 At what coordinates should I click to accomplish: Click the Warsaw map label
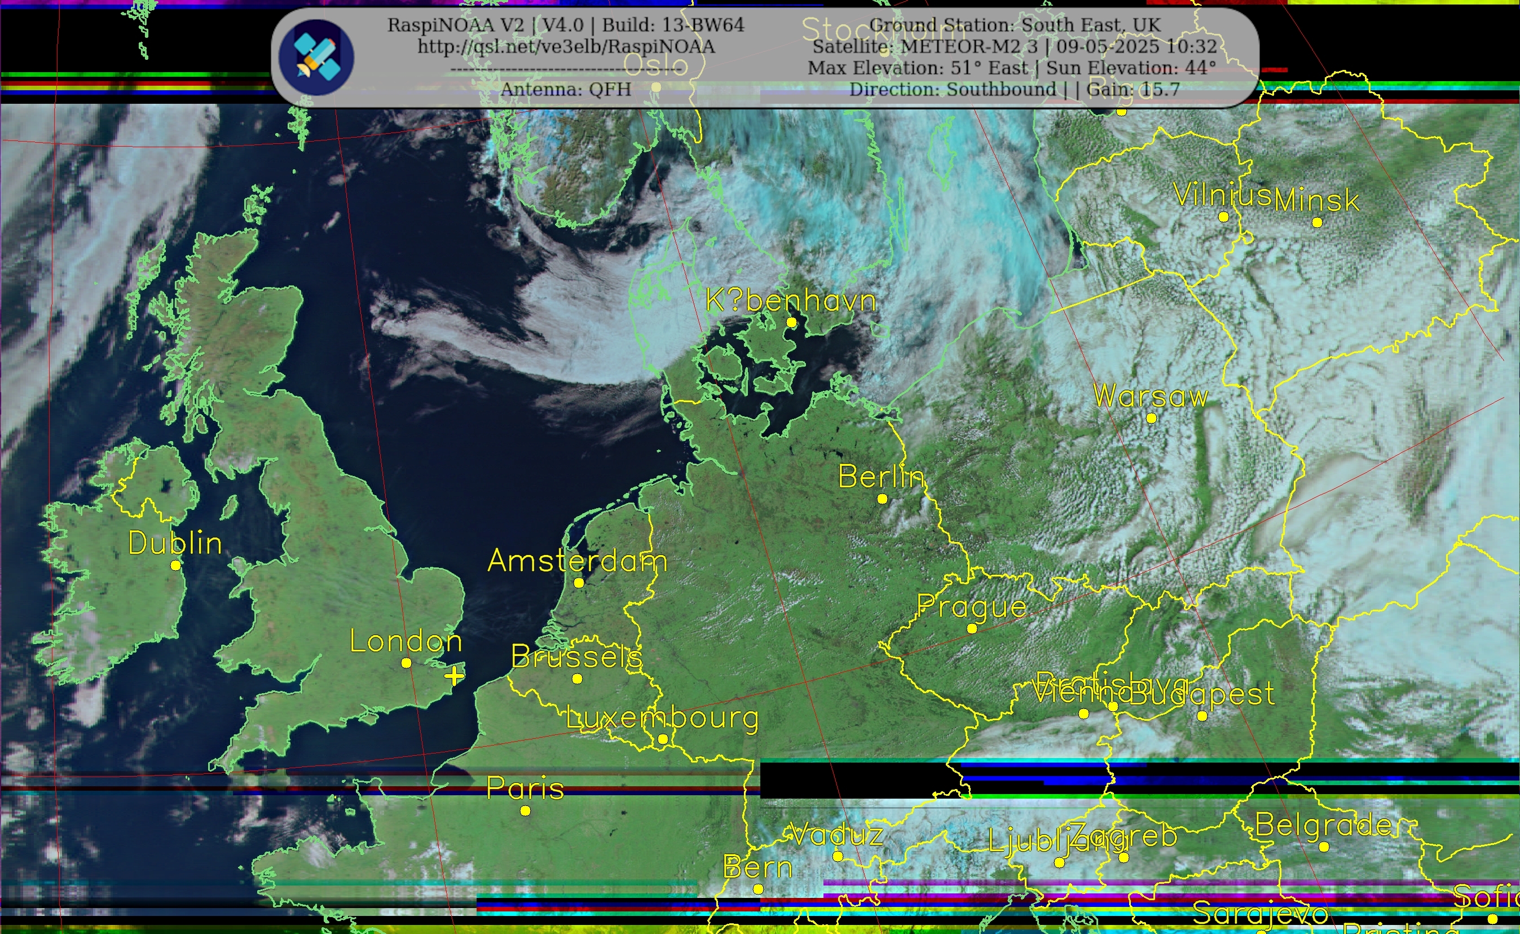[x=1151, y=396]
